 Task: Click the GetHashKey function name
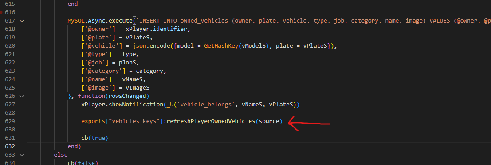(x=221, y=46)
